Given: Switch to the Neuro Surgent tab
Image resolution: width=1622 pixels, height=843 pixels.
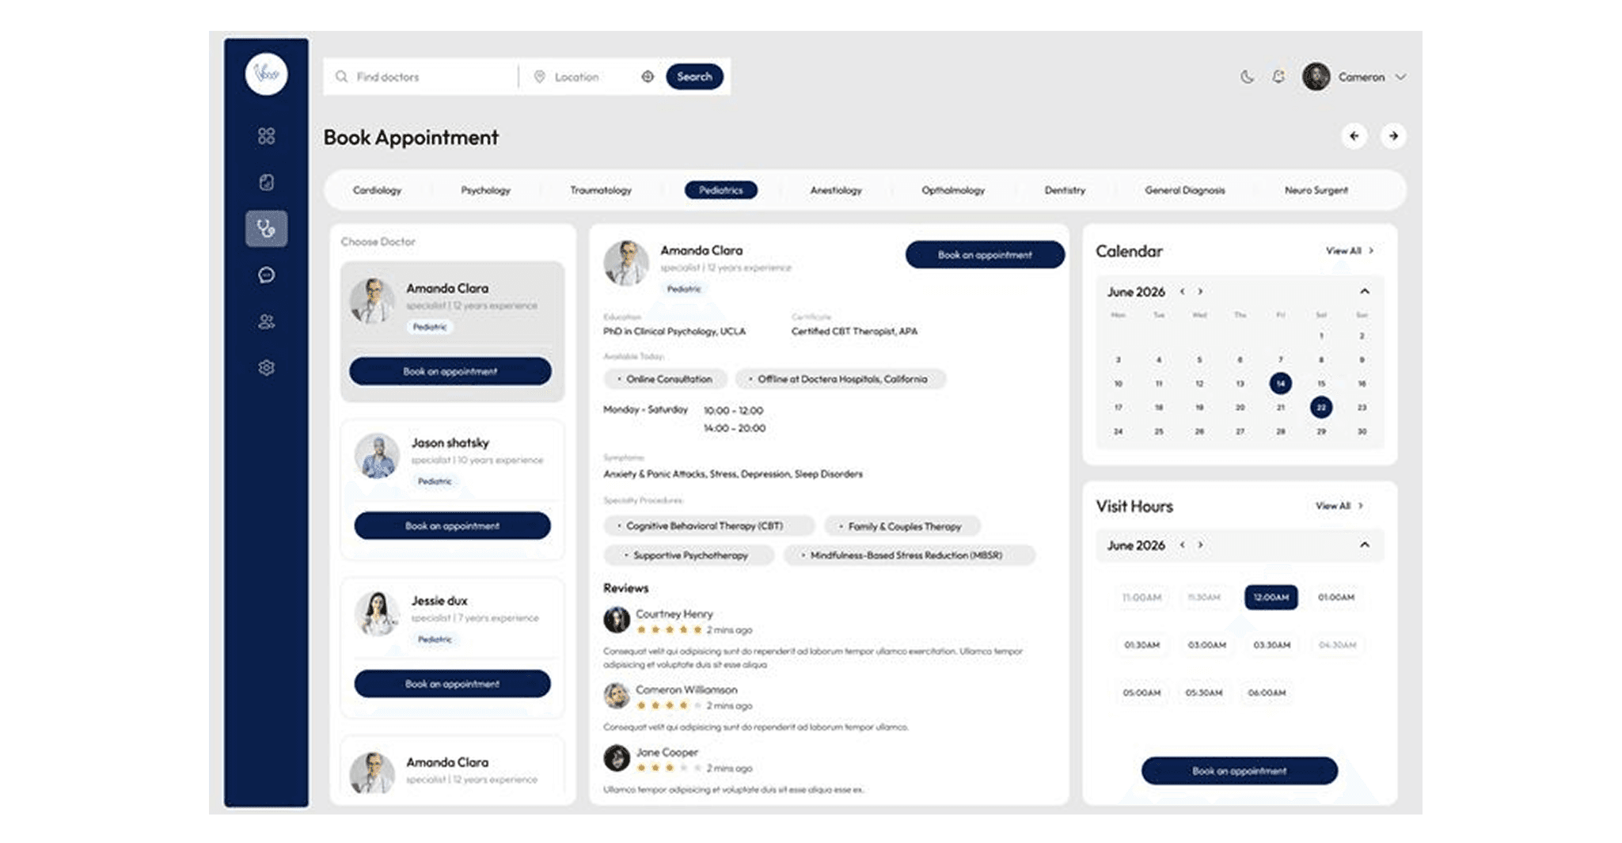Looking at the screenshot, I should pos(1316,190).
